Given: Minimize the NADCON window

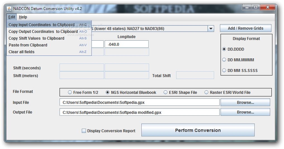Looking at the screenshot, I should point(247,7).
